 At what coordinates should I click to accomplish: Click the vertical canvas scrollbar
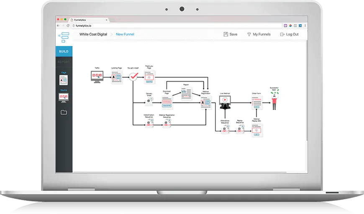(x=307, y=90)
